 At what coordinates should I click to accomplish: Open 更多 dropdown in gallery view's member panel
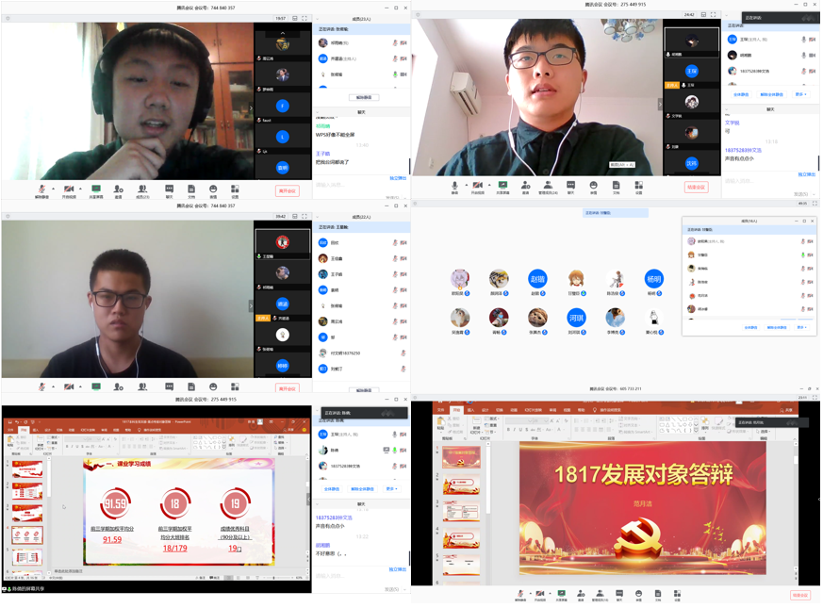coord(801,327)
